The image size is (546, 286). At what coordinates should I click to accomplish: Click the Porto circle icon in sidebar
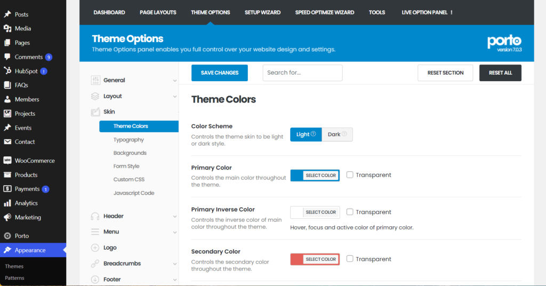pos(7,236)
